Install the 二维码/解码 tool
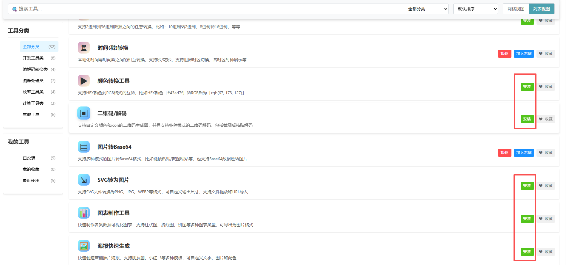566x265 pixels. tap(527, 119)
